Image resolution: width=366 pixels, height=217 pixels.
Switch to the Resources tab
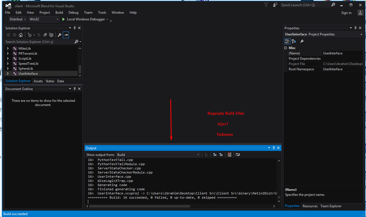pyautogui.click(x=310, y=206)
